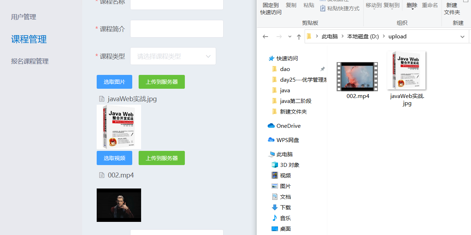Click 复制 in the Explorer clipboard group

[291, 5]
